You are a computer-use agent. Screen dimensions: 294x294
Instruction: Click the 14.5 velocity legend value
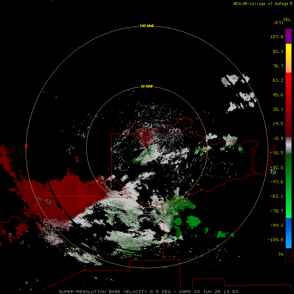[278, 124]
